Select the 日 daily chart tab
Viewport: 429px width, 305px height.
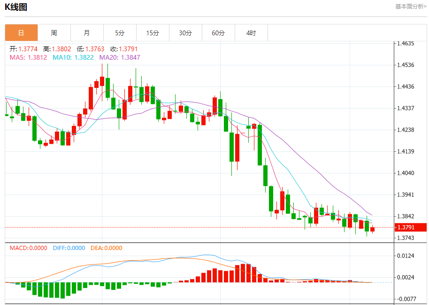(21, 33)
